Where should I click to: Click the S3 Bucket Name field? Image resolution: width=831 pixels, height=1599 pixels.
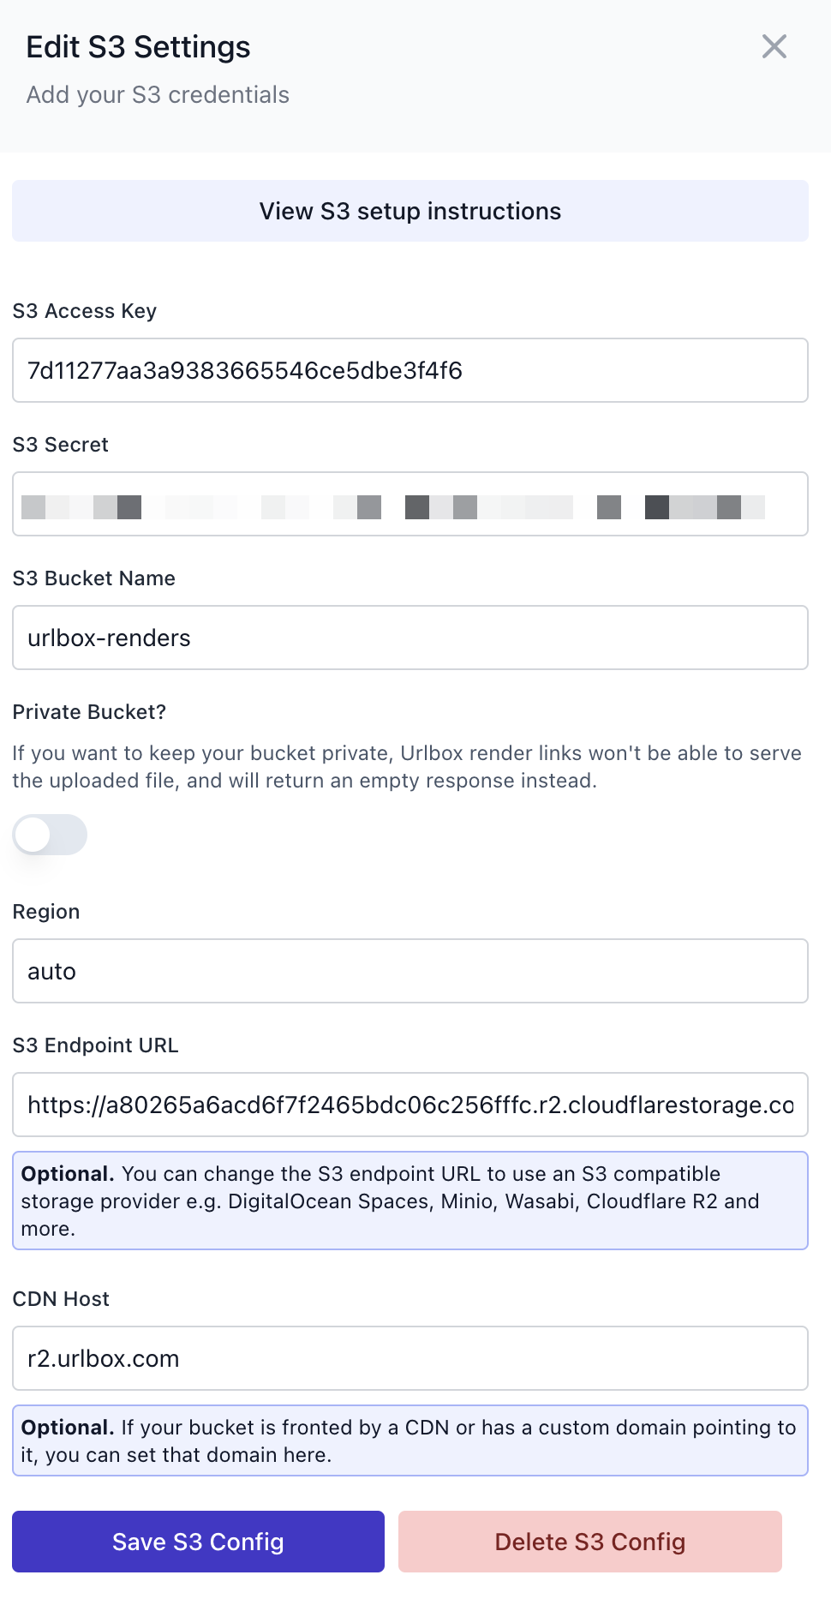(410, 638)
